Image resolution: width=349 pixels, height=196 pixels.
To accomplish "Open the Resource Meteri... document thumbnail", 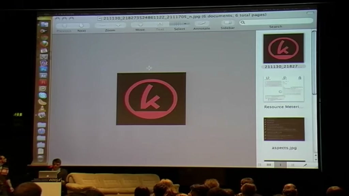I will pos(284,89).
